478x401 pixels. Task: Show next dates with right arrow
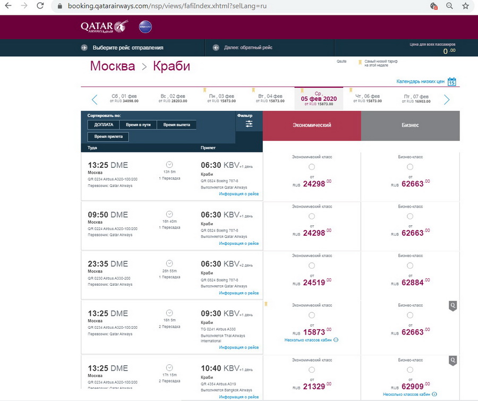(447, 99)
